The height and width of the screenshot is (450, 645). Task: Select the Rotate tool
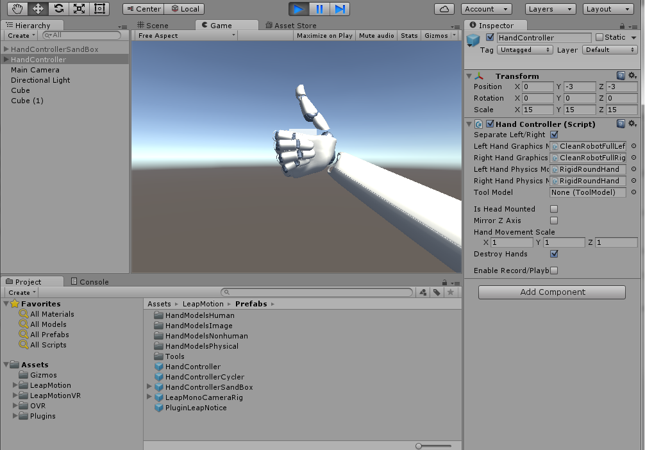(x=57, y=9)
